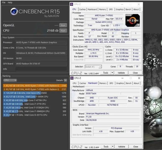The width and height of the screenshot is (162, 150).
Task: Open Tools dropdown arrow in upper CPU-Z window
Action: tap(112, 73)
